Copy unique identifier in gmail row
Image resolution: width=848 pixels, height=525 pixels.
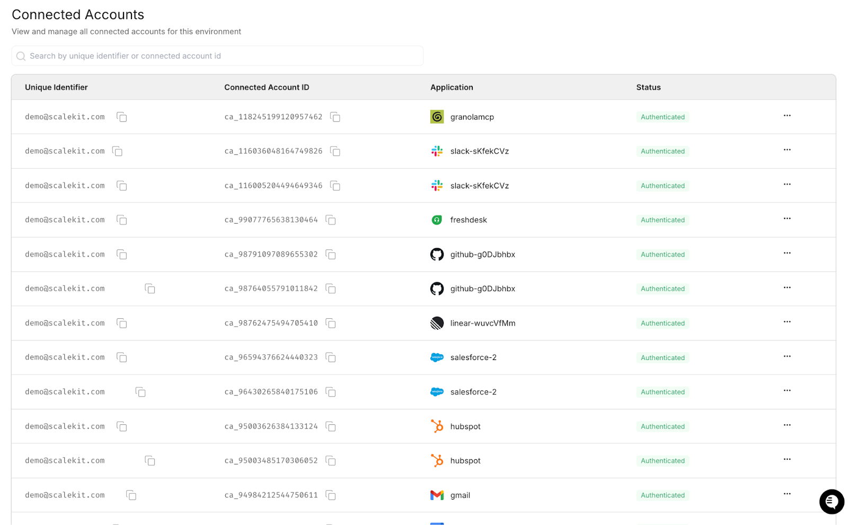coord(131,495)
